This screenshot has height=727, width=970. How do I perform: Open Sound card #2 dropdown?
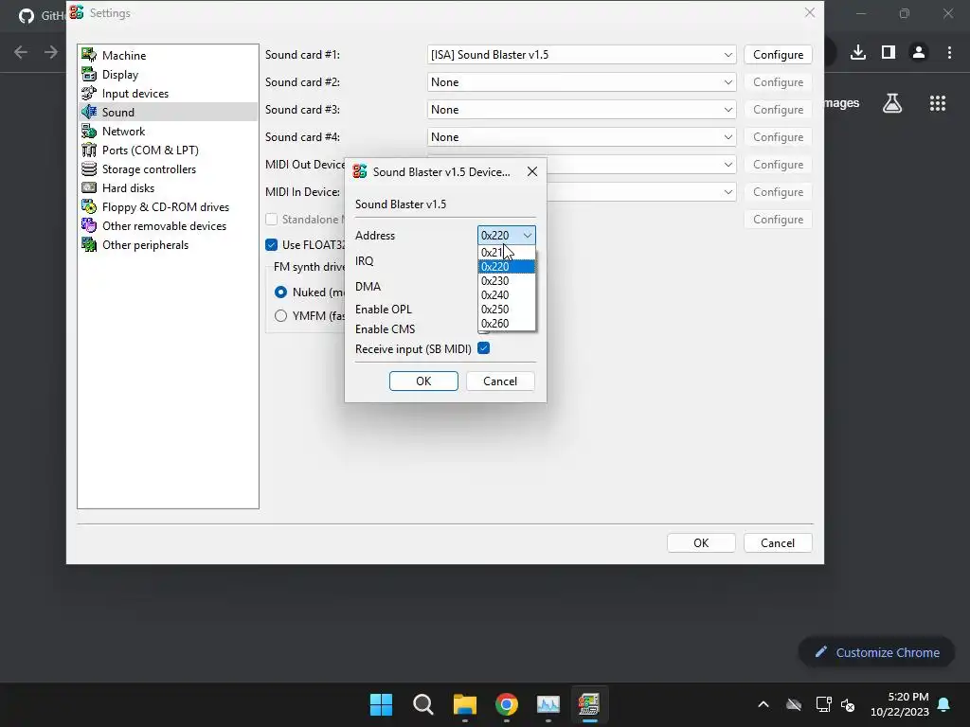click(582, 82)
